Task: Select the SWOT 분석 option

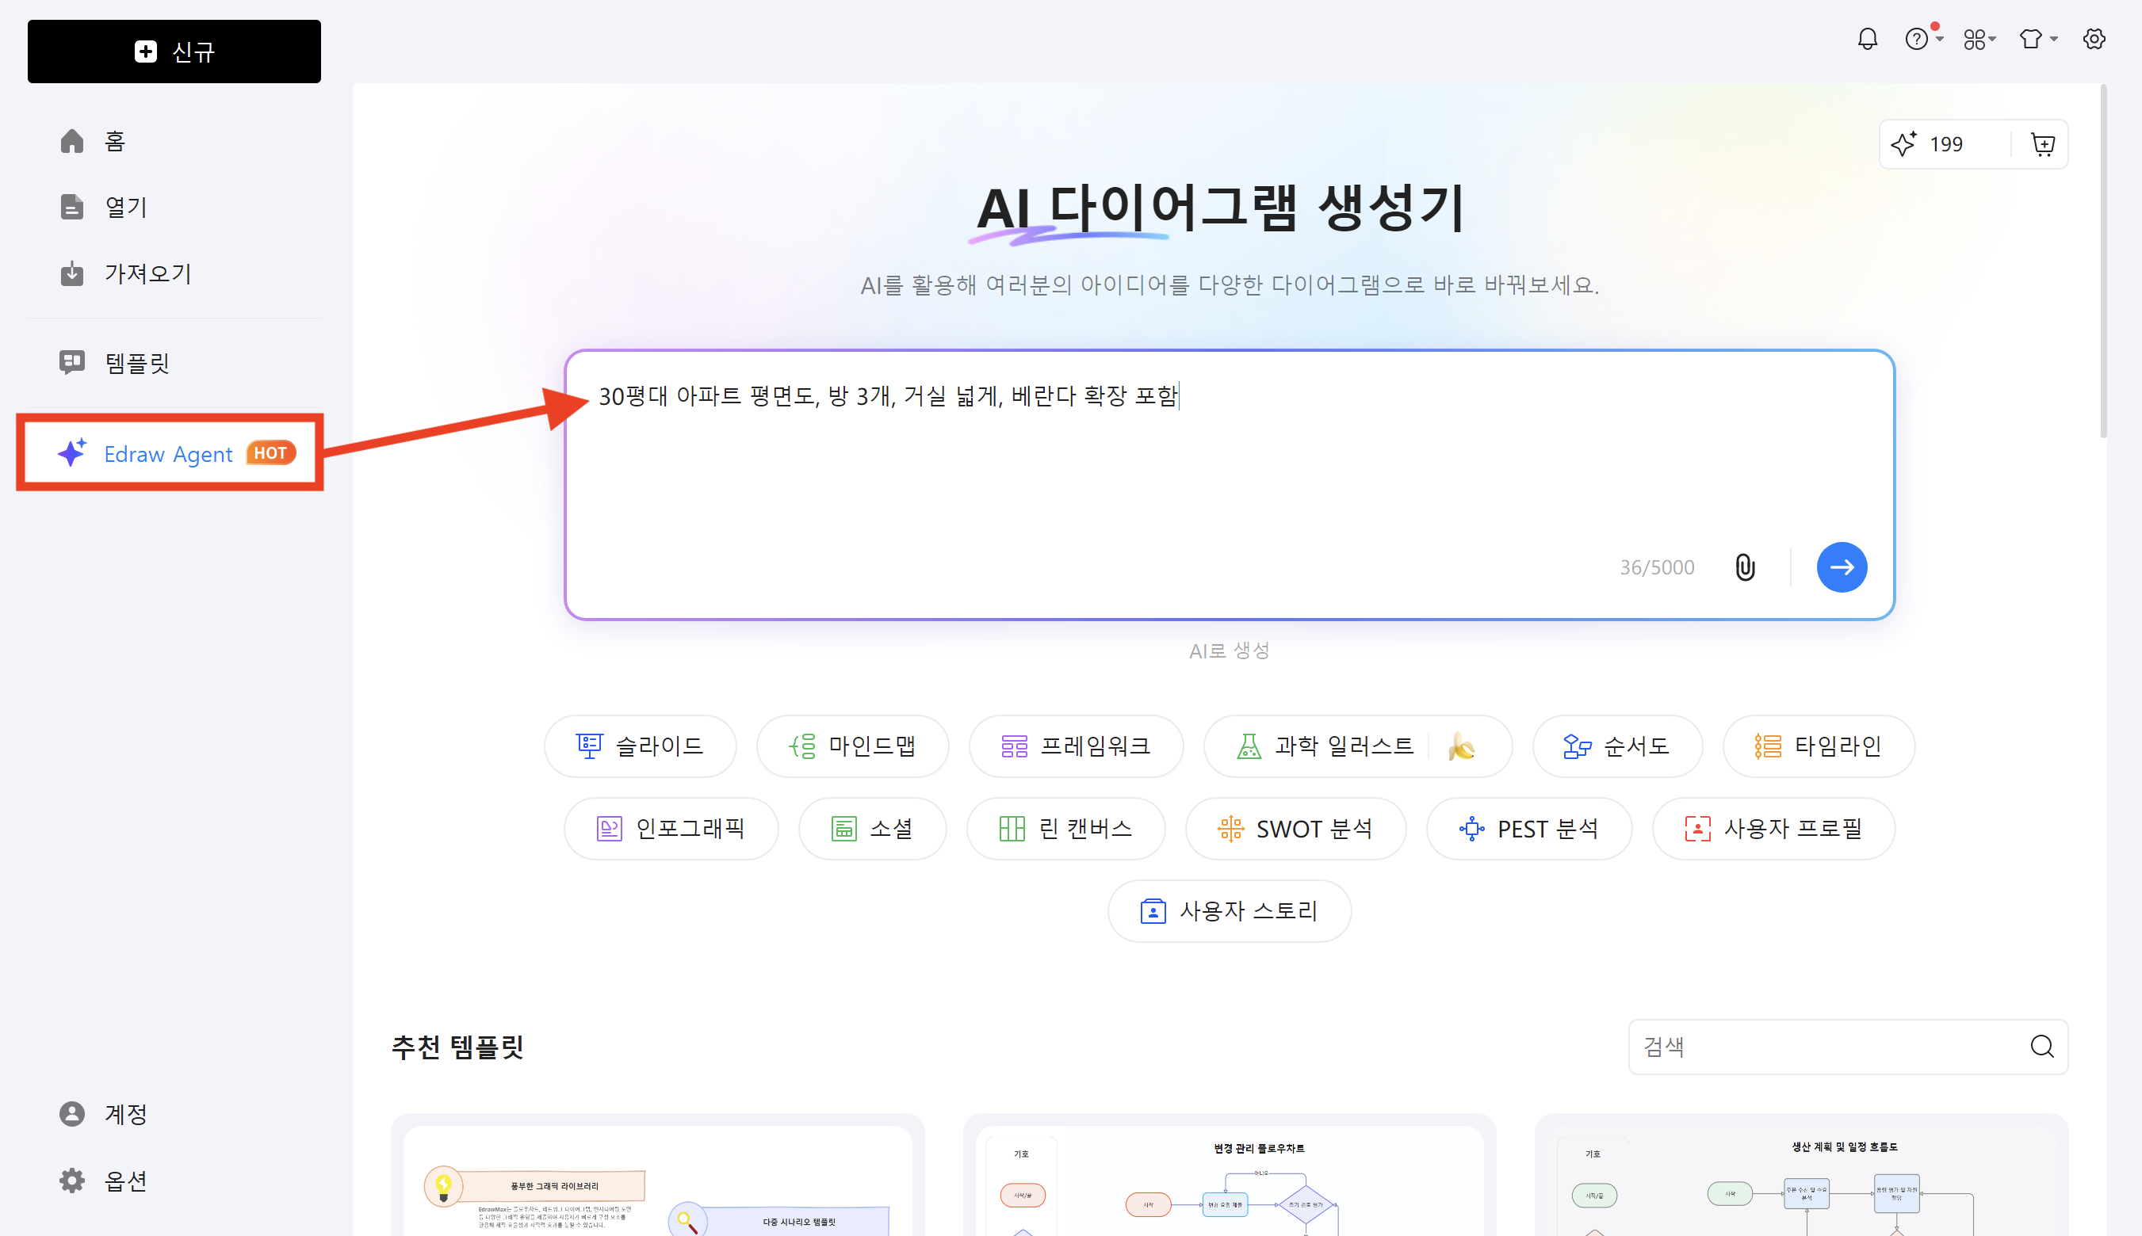Action: tap(1295, 829)
